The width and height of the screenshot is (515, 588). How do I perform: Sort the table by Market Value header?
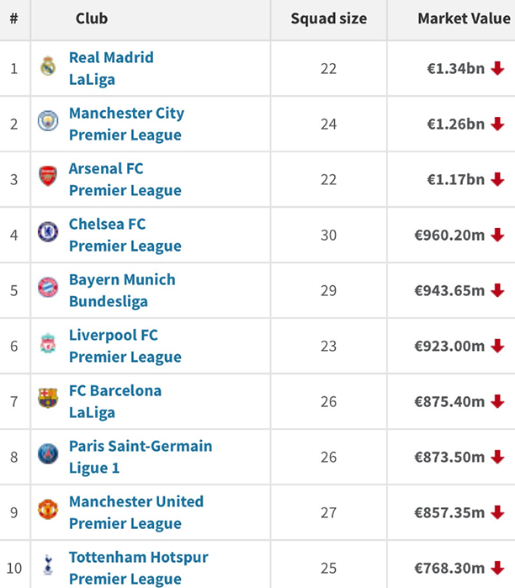pos(464,19)
